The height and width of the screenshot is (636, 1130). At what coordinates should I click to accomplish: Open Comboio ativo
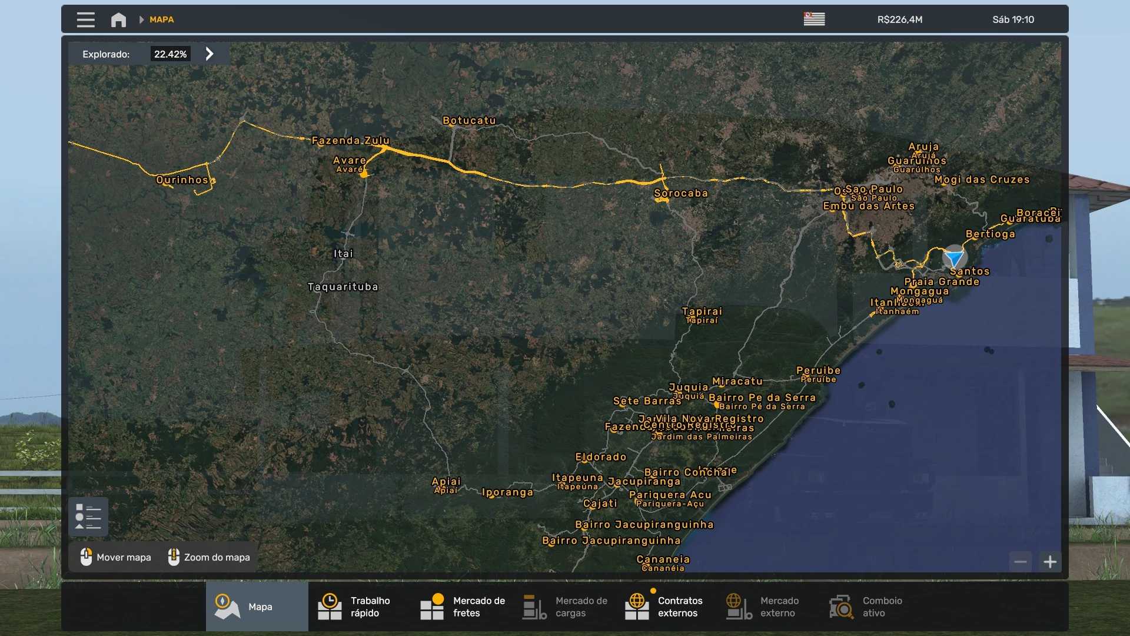(x=866, y=607)
